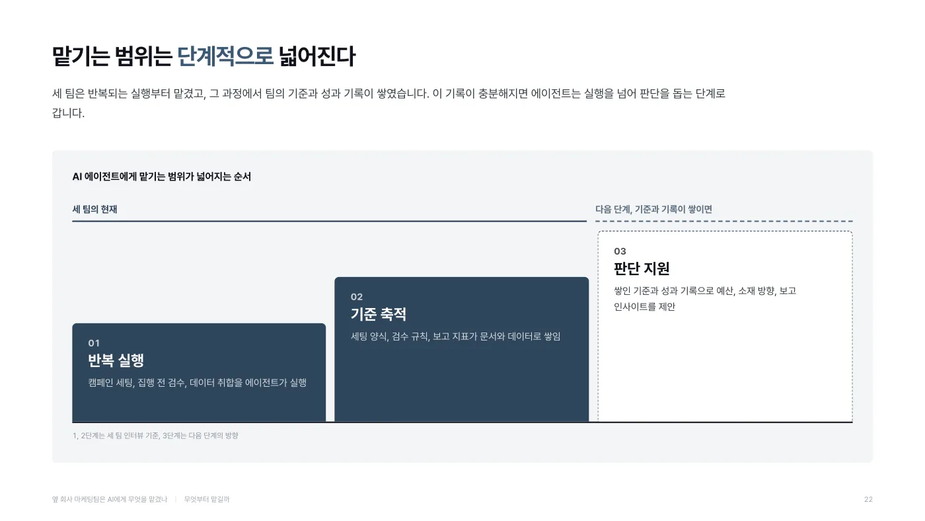Click the highlighted word '단계적으로' in the title
925x521 pixels.
pos(225,57)
